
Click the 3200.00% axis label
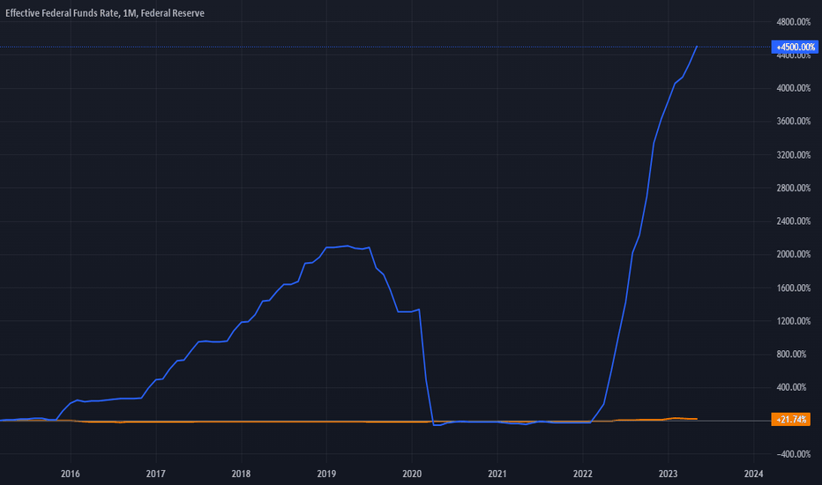pyautogui.click(x=793, y=154)
